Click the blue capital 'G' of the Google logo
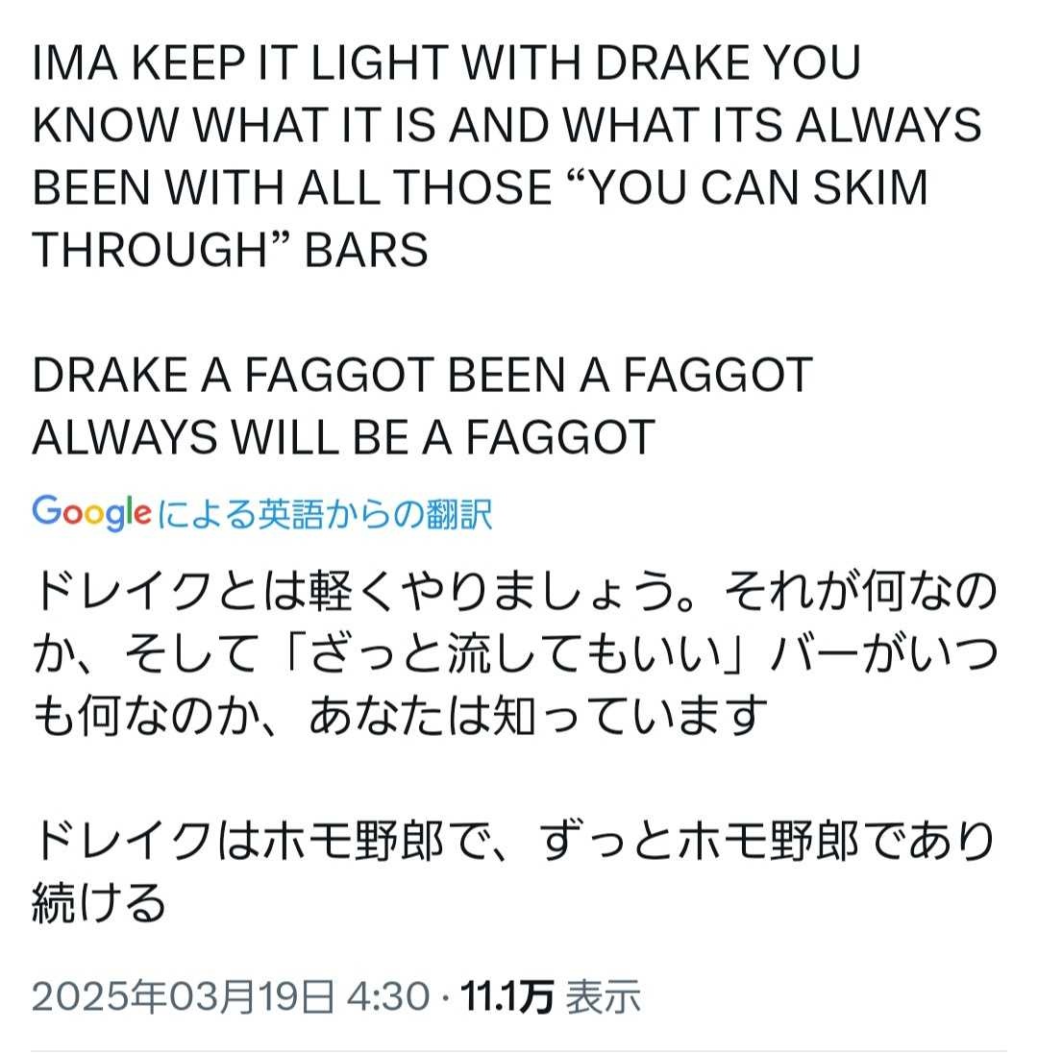 [46, 509]
